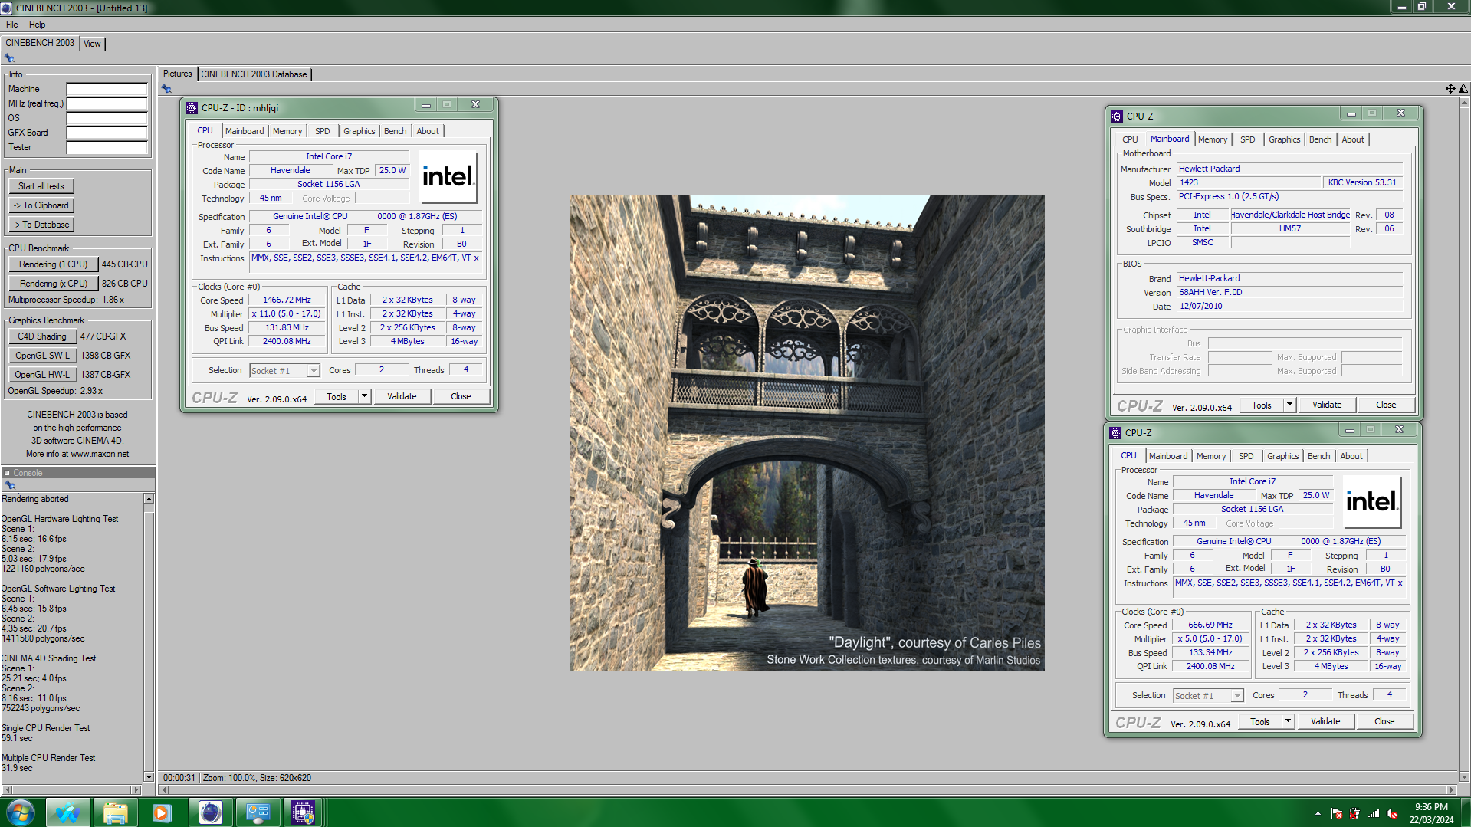Screen dimensions: 1471x827
Task: Click the Tester input field
Action: click(x=107, y=147)
